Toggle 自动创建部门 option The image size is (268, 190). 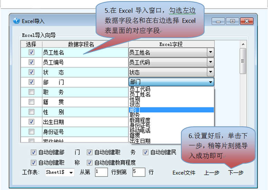pos(33,152)
